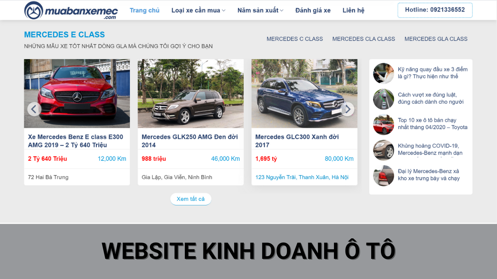The image size is (497, 279).
Task: Click the MERCEDES E CLASS heading
Action: tap(64, 34)
